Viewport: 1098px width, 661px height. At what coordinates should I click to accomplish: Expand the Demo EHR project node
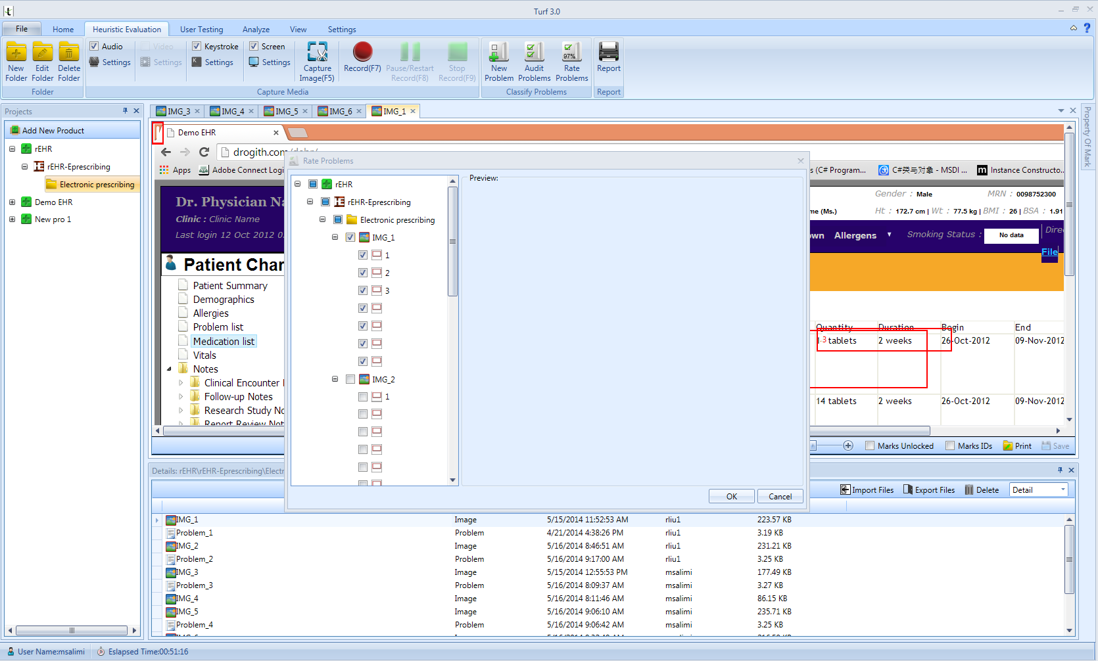(12, 202)
